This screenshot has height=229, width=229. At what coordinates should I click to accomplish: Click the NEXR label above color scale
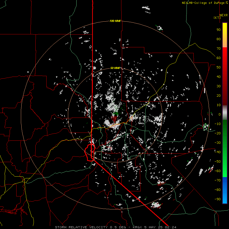(224, 15)
